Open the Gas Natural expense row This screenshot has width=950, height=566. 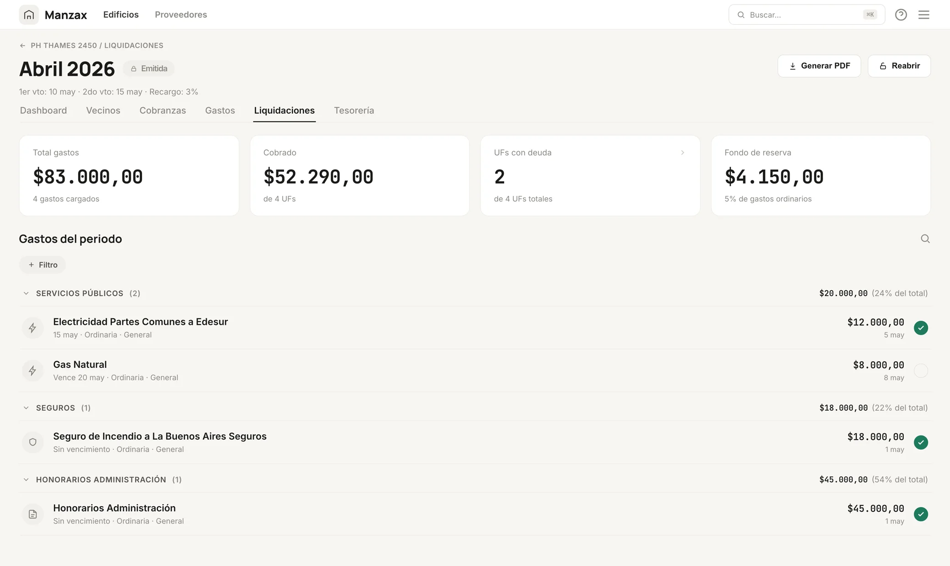tap(475, 370)
